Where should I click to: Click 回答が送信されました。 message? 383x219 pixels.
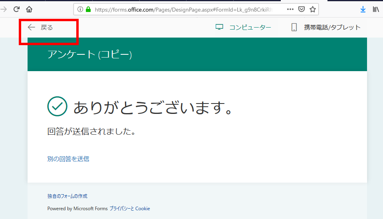pyautogui.click(x=91, y=131)
